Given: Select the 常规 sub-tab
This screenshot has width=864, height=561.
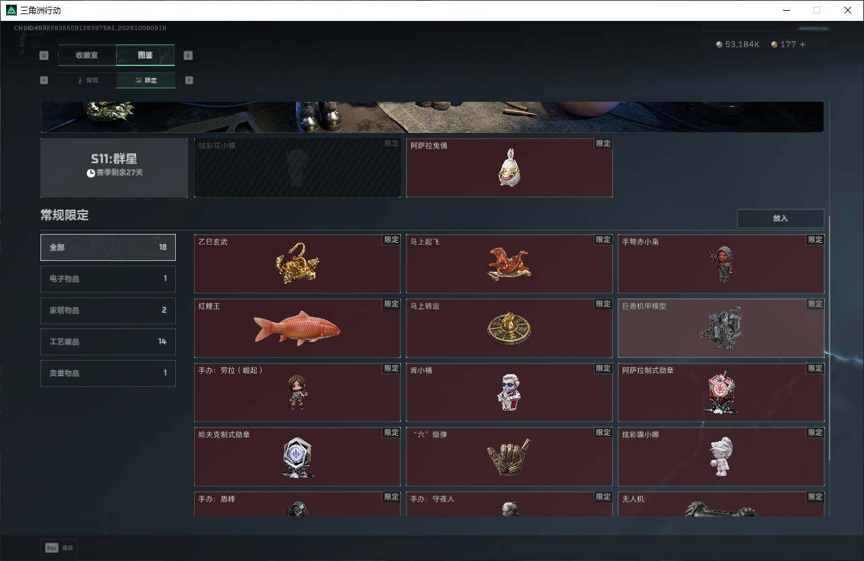Looking at the screenshot, I should click(x=88, y=80).
